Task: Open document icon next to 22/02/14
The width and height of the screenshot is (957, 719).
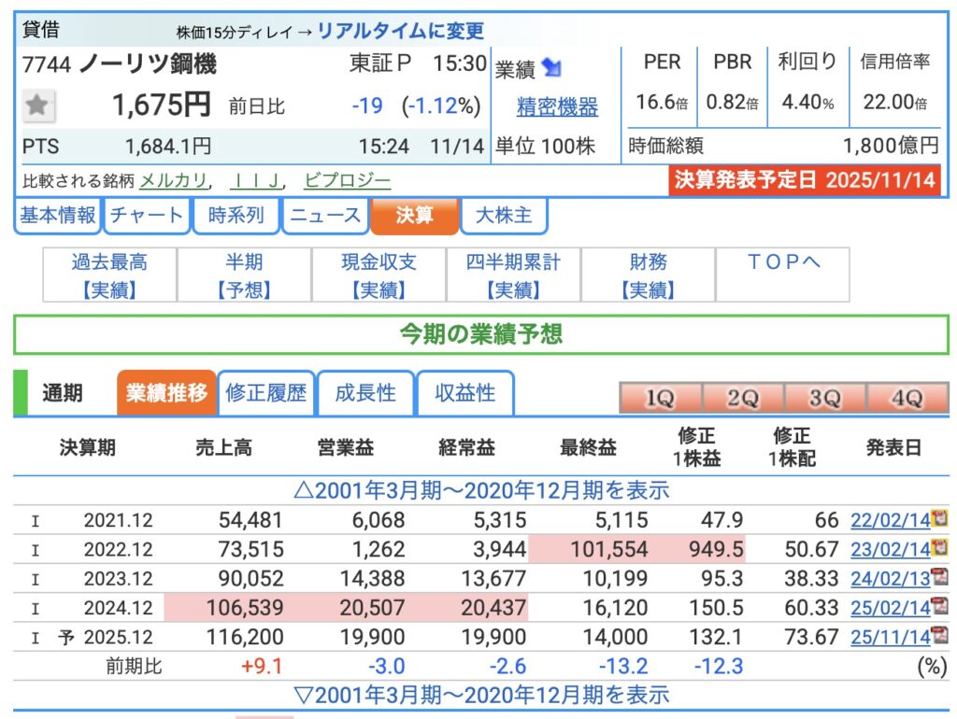Action: tap(939, 518)
